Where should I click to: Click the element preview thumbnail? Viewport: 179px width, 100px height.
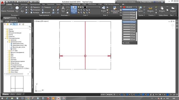tap(17, 84)
